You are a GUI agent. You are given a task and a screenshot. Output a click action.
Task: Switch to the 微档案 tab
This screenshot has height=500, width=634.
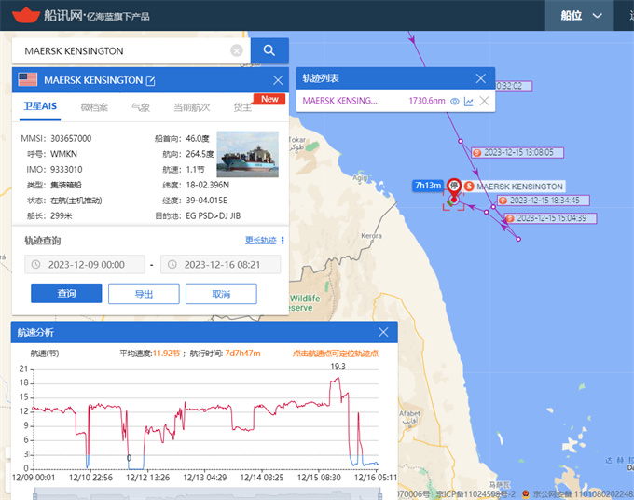pos(94,107)
